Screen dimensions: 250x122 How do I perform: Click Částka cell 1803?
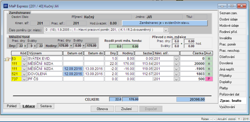pyautogui.click(x=192, y=74)
